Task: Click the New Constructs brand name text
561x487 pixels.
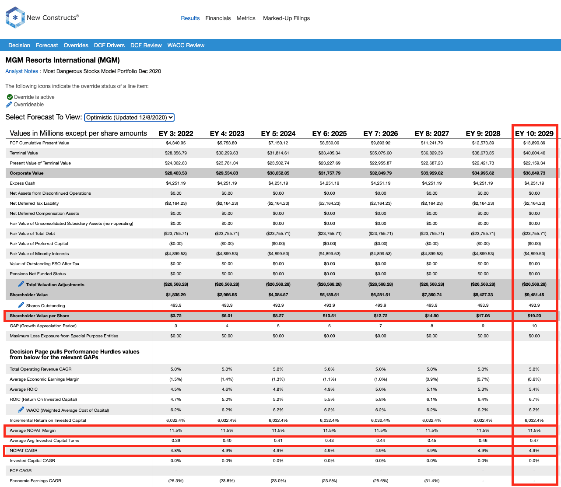Action: [x=53, y=18]
